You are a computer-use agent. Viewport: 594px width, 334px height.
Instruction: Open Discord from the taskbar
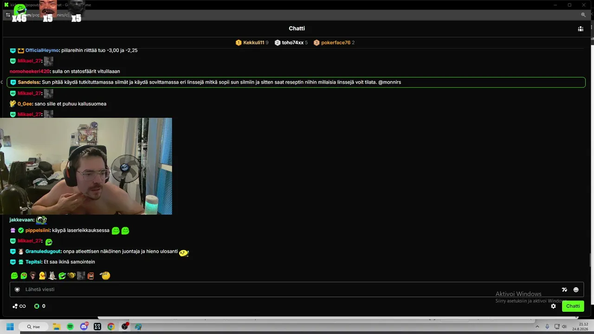(x=84, y=327)
